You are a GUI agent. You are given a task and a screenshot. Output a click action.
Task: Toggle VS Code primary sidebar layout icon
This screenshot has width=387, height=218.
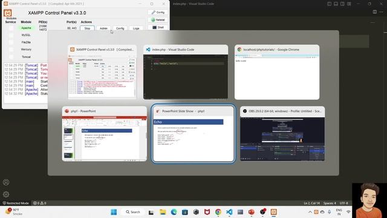point(329,4)
